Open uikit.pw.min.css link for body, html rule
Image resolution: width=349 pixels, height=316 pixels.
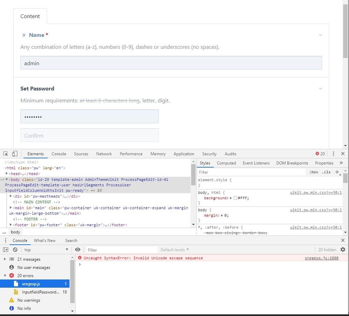tap(316, 193)
